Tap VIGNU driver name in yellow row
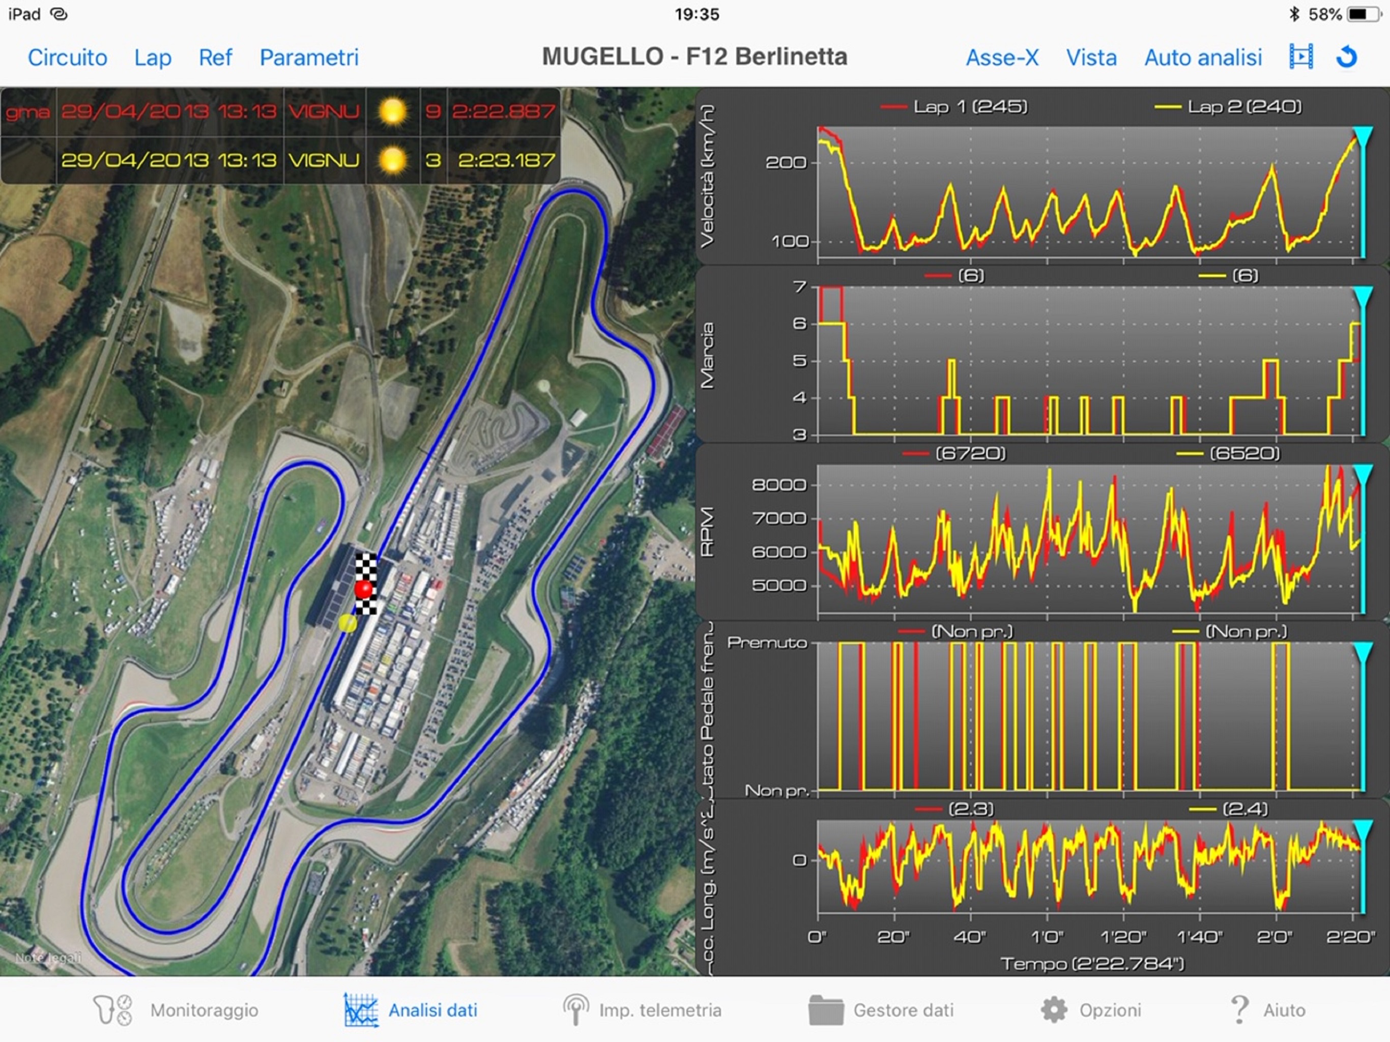The height and width of the screenshot is (1042, 1390). click(324, 160)
